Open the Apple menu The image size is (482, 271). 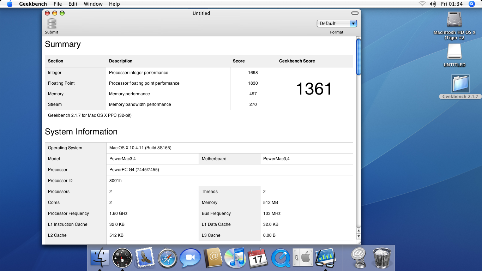pyautogui.click(x=10, y=4)
